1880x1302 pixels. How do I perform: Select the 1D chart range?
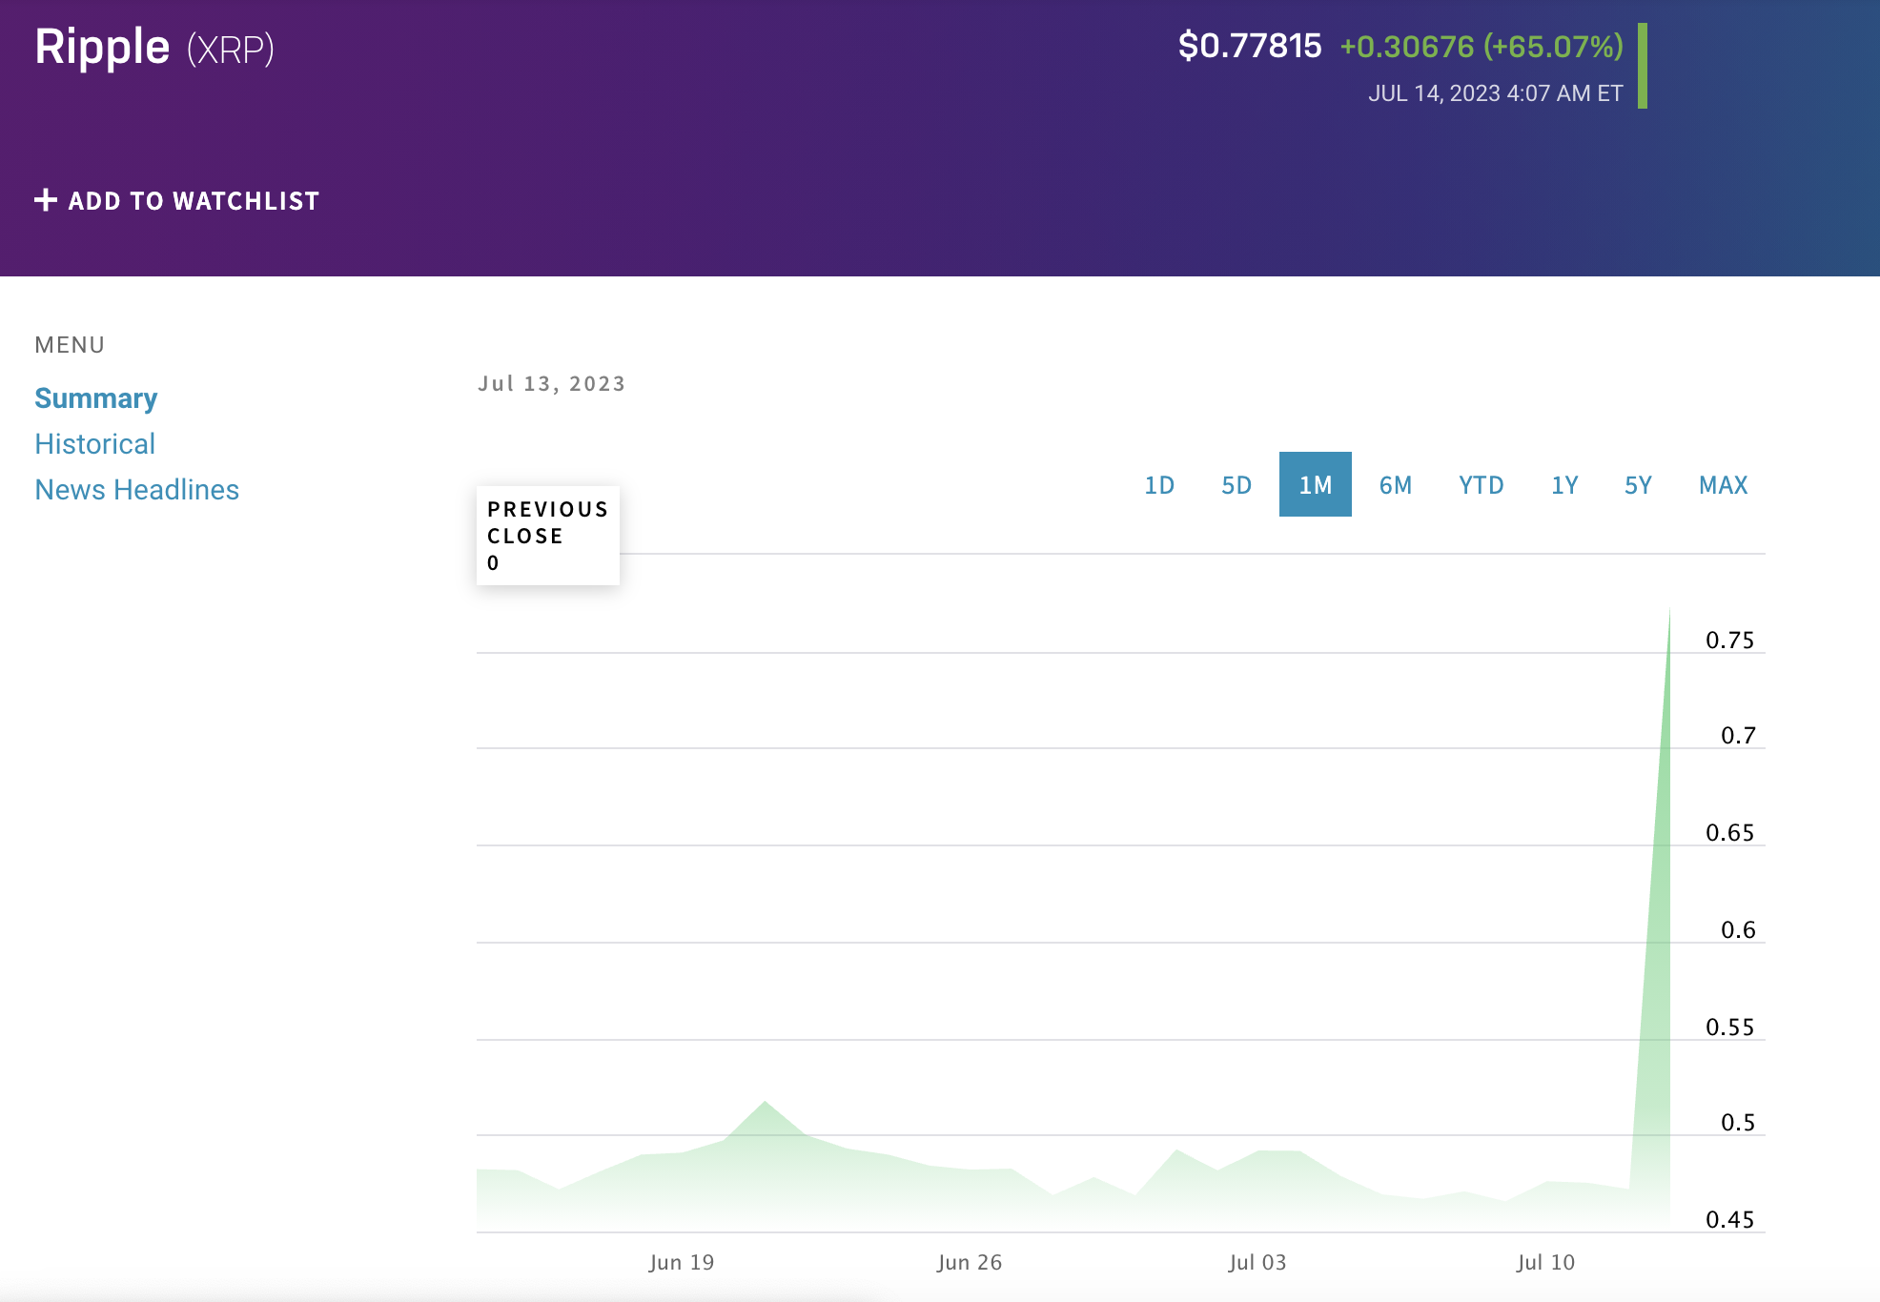1158,485
